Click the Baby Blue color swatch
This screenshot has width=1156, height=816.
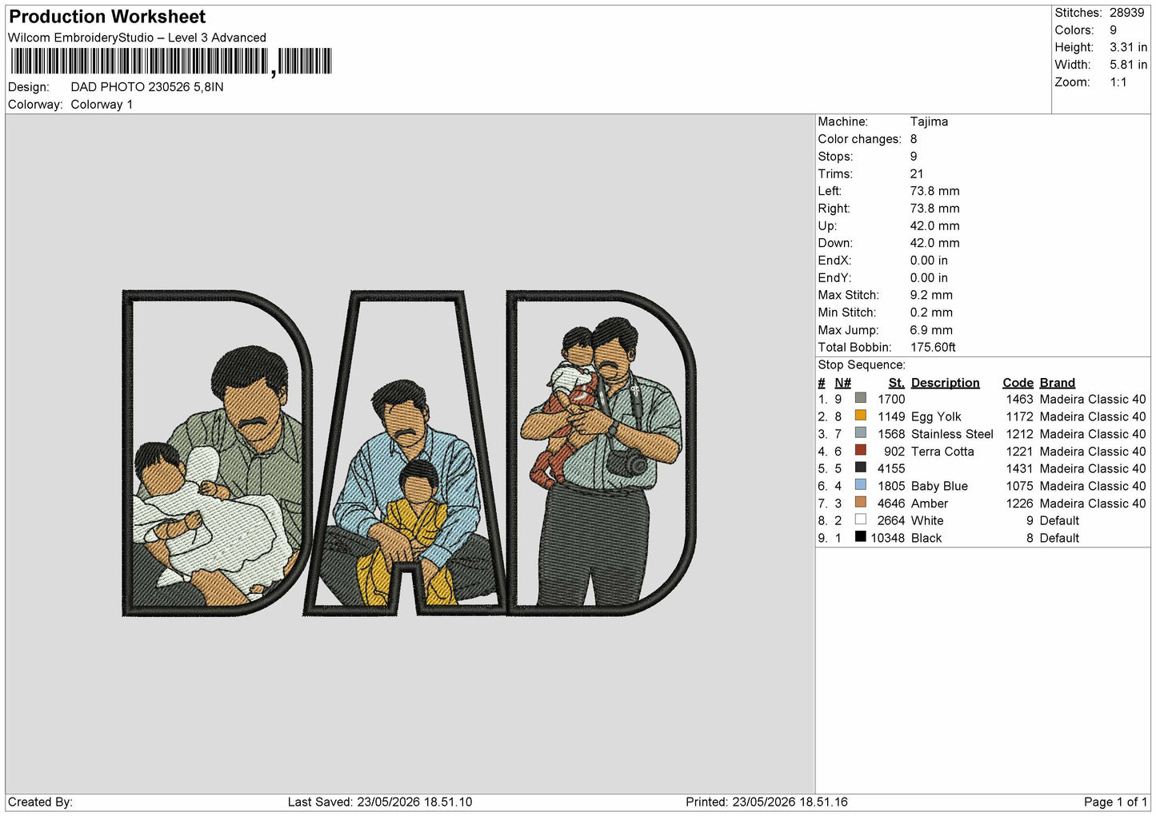tap(861, 485)
